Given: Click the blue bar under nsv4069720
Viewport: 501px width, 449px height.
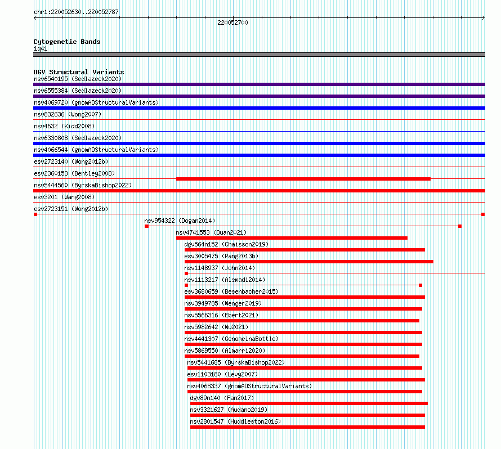Looking at the screenshot, I should click(259, 108).
